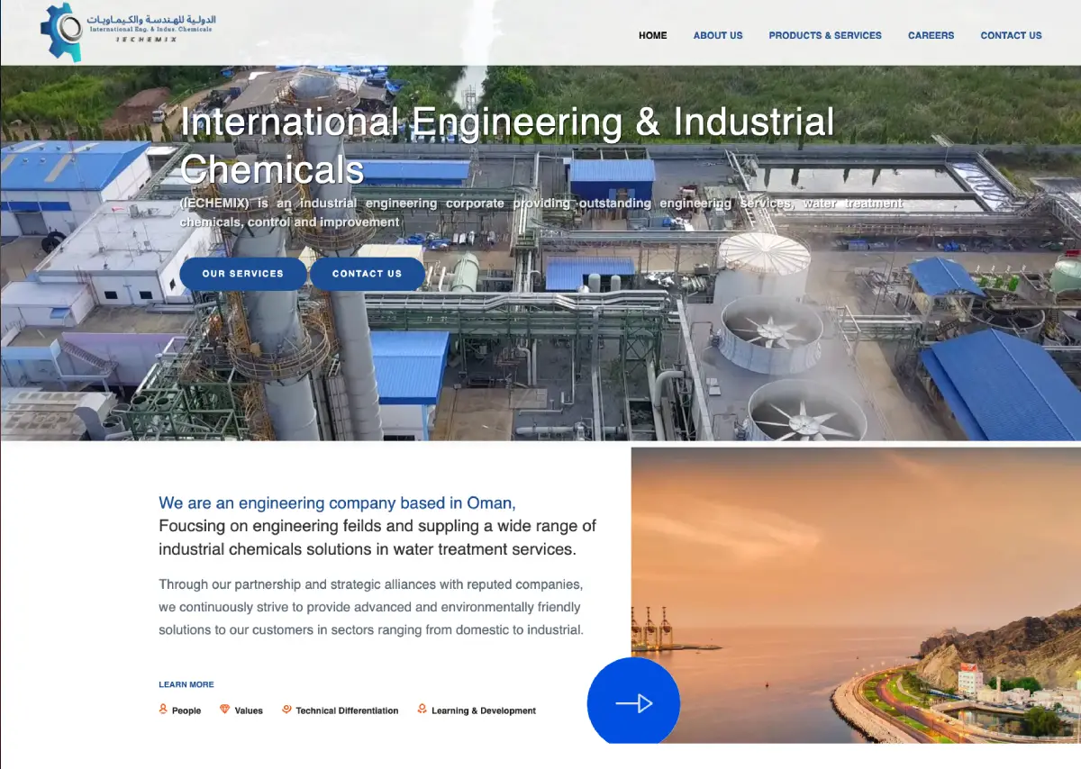Click the Learning & Development icon
This screenshot has height=769, width=1081.
pos(422,710)
